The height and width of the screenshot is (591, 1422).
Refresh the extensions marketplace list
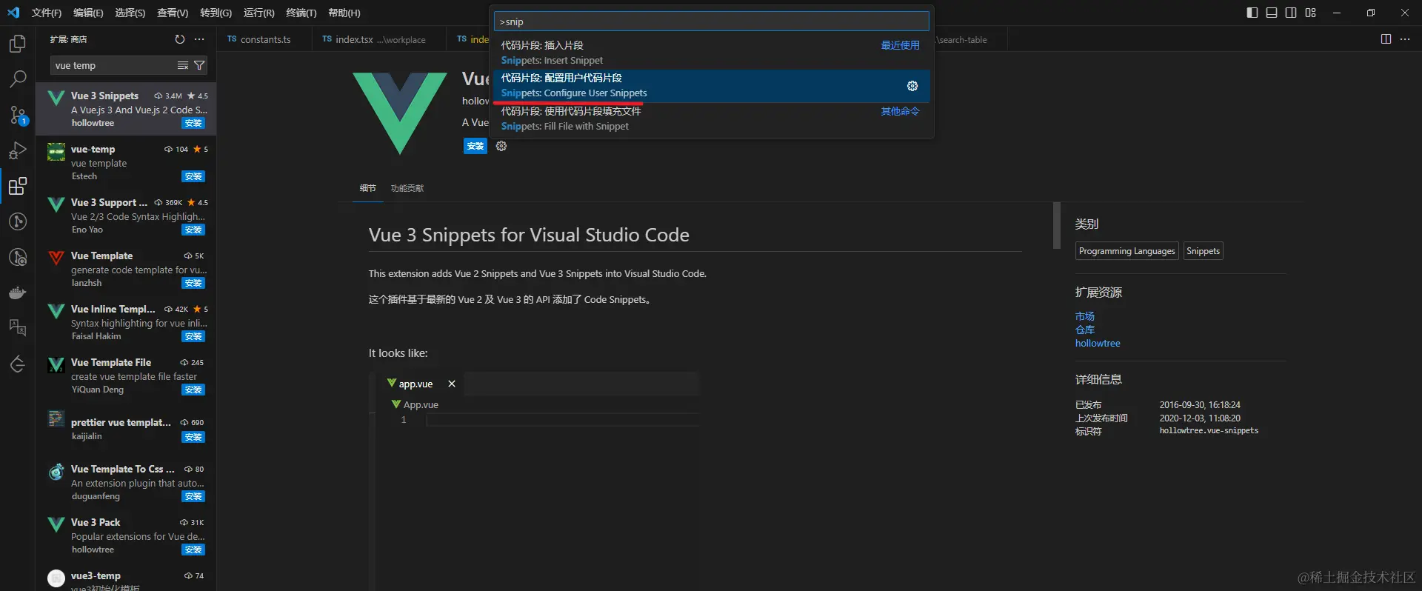pyautogui.click(x=180, y=39)
